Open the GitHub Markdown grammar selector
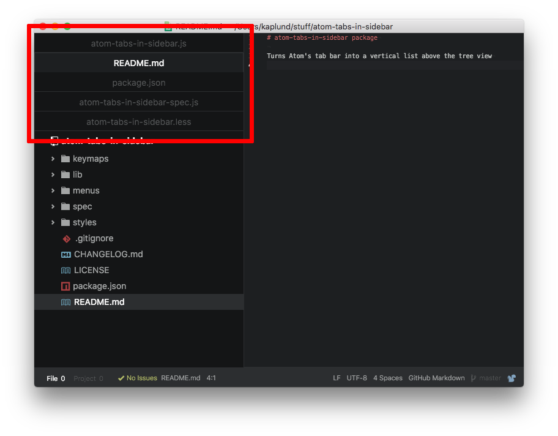The height and width of the screenshot is (436, 558). tap(437, 378)
